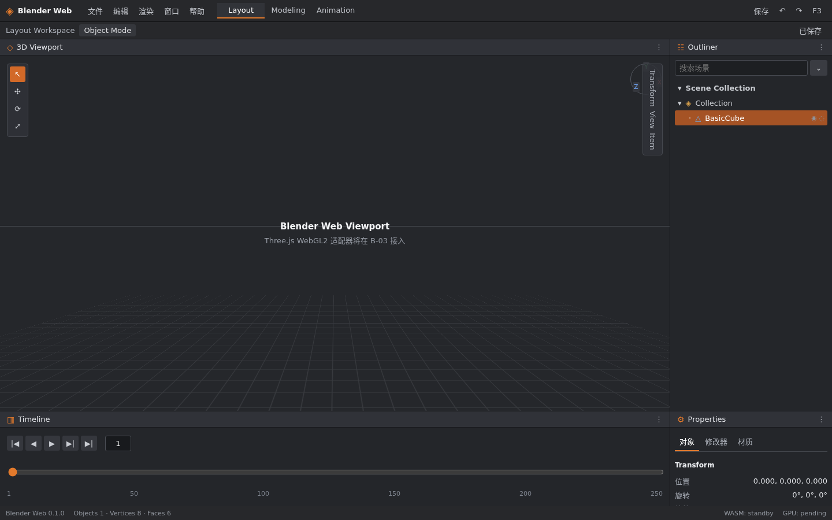
Task: Click the GPU: pending status entry
Action: [x=804, y=513]
